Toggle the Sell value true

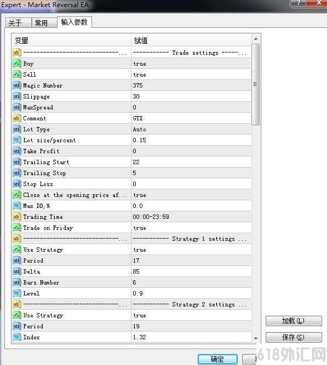[191, 74]
